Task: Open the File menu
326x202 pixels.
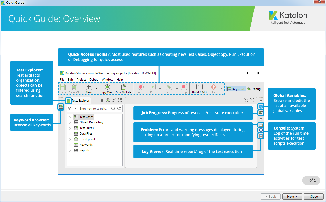Action: (x=62, y=80)
